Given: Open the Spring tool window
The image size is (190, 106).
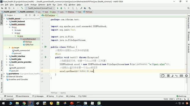Looking at the screenshot, I should (50, 96).
